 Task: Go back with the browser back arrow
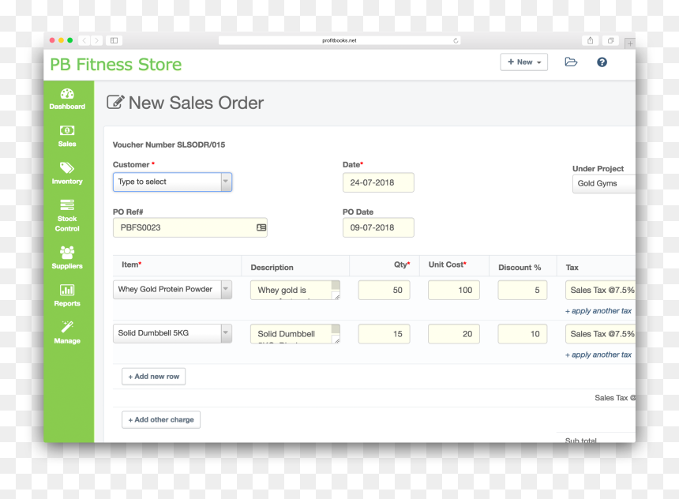point(84,40)
